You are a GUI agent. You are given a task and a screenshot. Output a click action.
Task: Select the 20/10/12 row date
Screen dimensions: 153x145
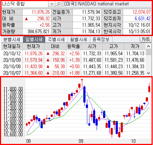pos(12,53)
